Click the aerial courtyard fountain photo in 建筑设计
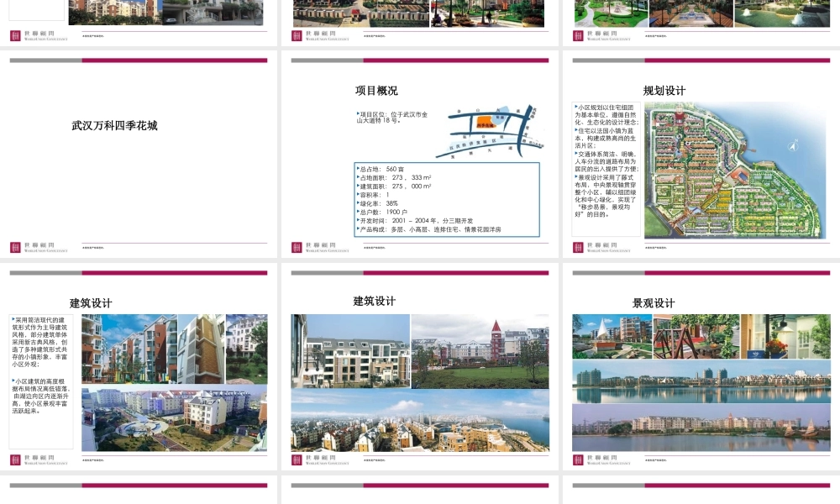This screenshot has width=840, height=504. tap(174, 418)
